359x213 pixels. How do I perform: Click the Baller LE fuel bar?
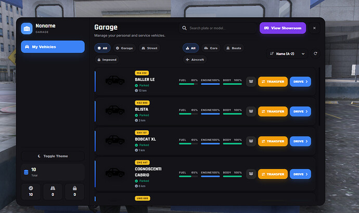pyautogui.click(x=188, y=84)
